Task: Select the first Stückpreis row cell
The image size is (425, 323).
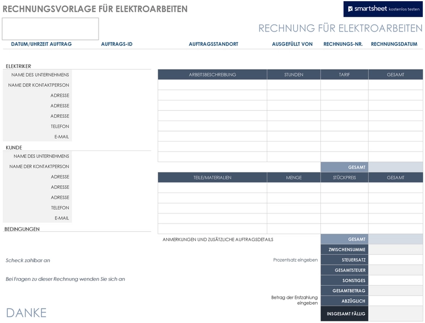Action: click(345, 187)
